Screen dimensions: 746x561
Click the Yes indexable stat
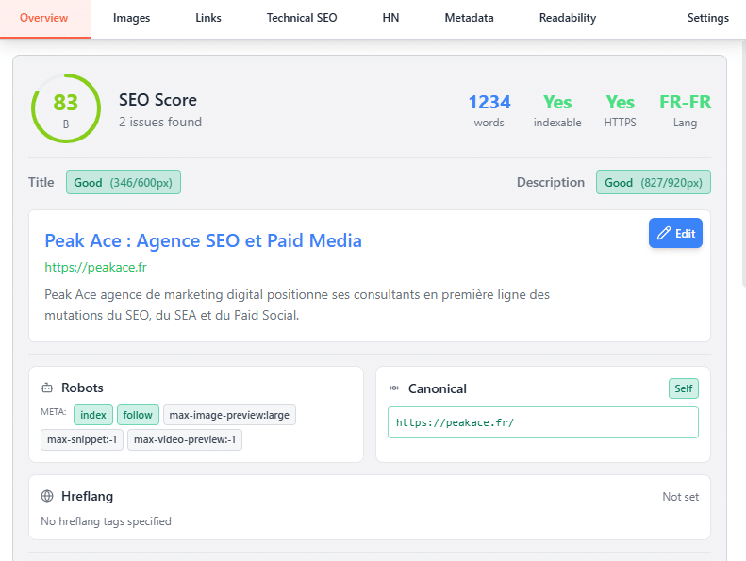pos(557,110)
